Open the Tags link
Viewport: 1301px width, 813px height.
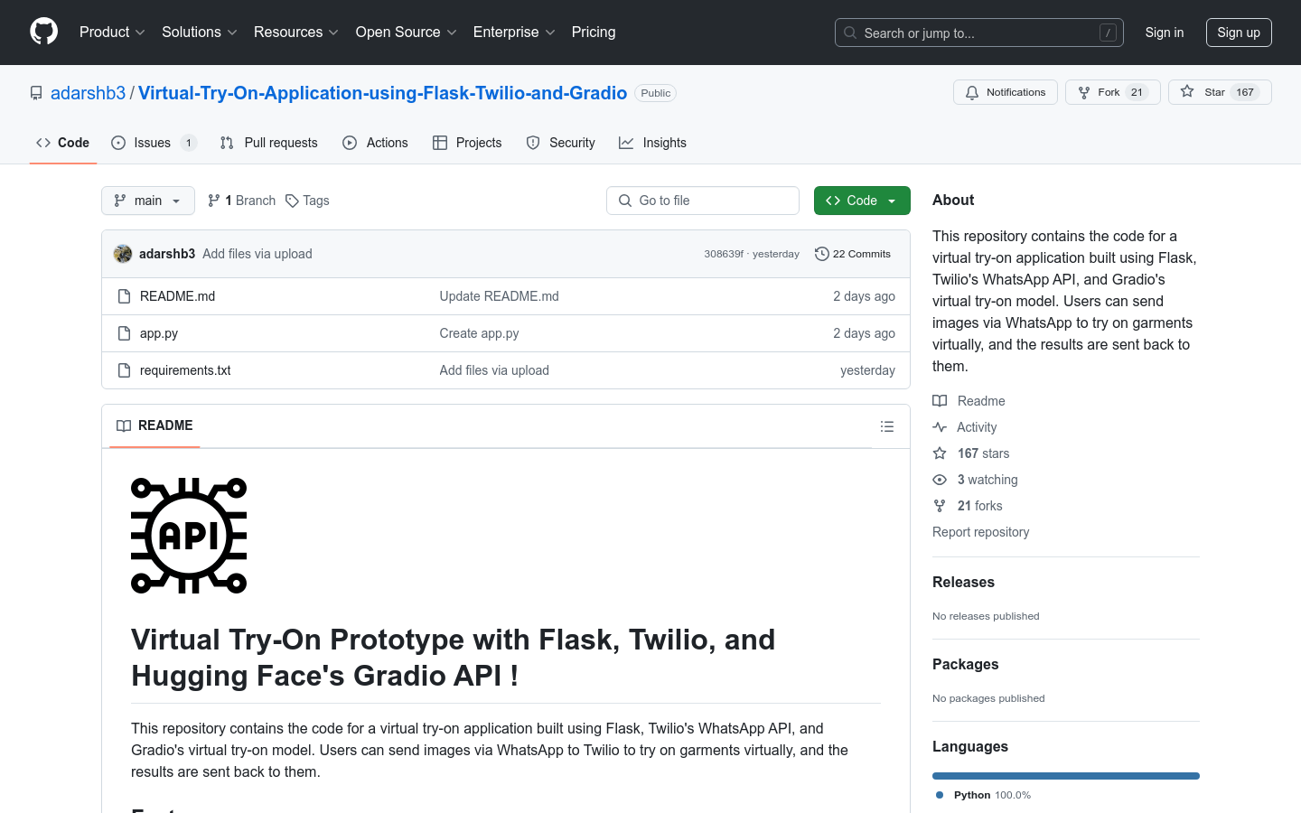pyautogui.click(x=307, y=201)
